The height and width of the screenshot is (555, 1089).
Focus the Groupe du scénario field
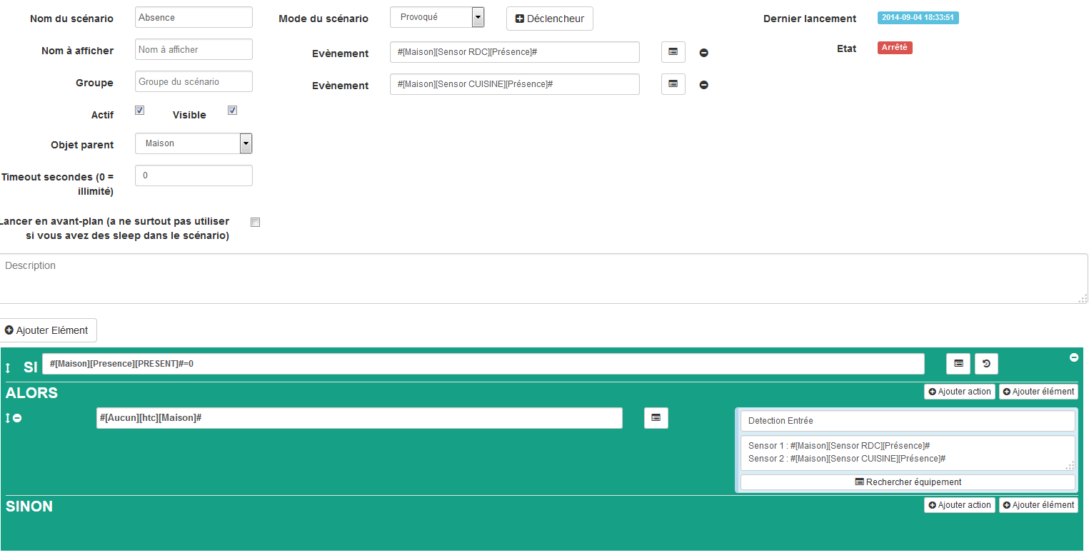(194, 81)
